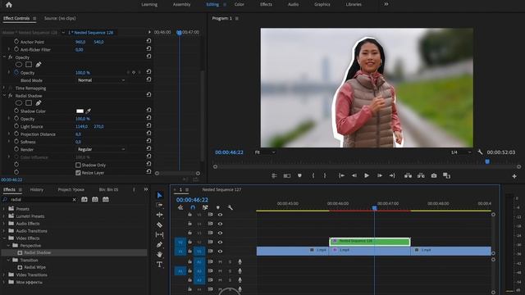Expand Video Transitions folder
This screenshot has height=295, width=525.
(x=4, y=275)
